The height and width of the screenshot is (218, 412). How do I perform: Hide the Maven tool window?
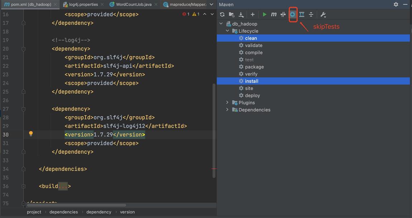tap(405, 4)
